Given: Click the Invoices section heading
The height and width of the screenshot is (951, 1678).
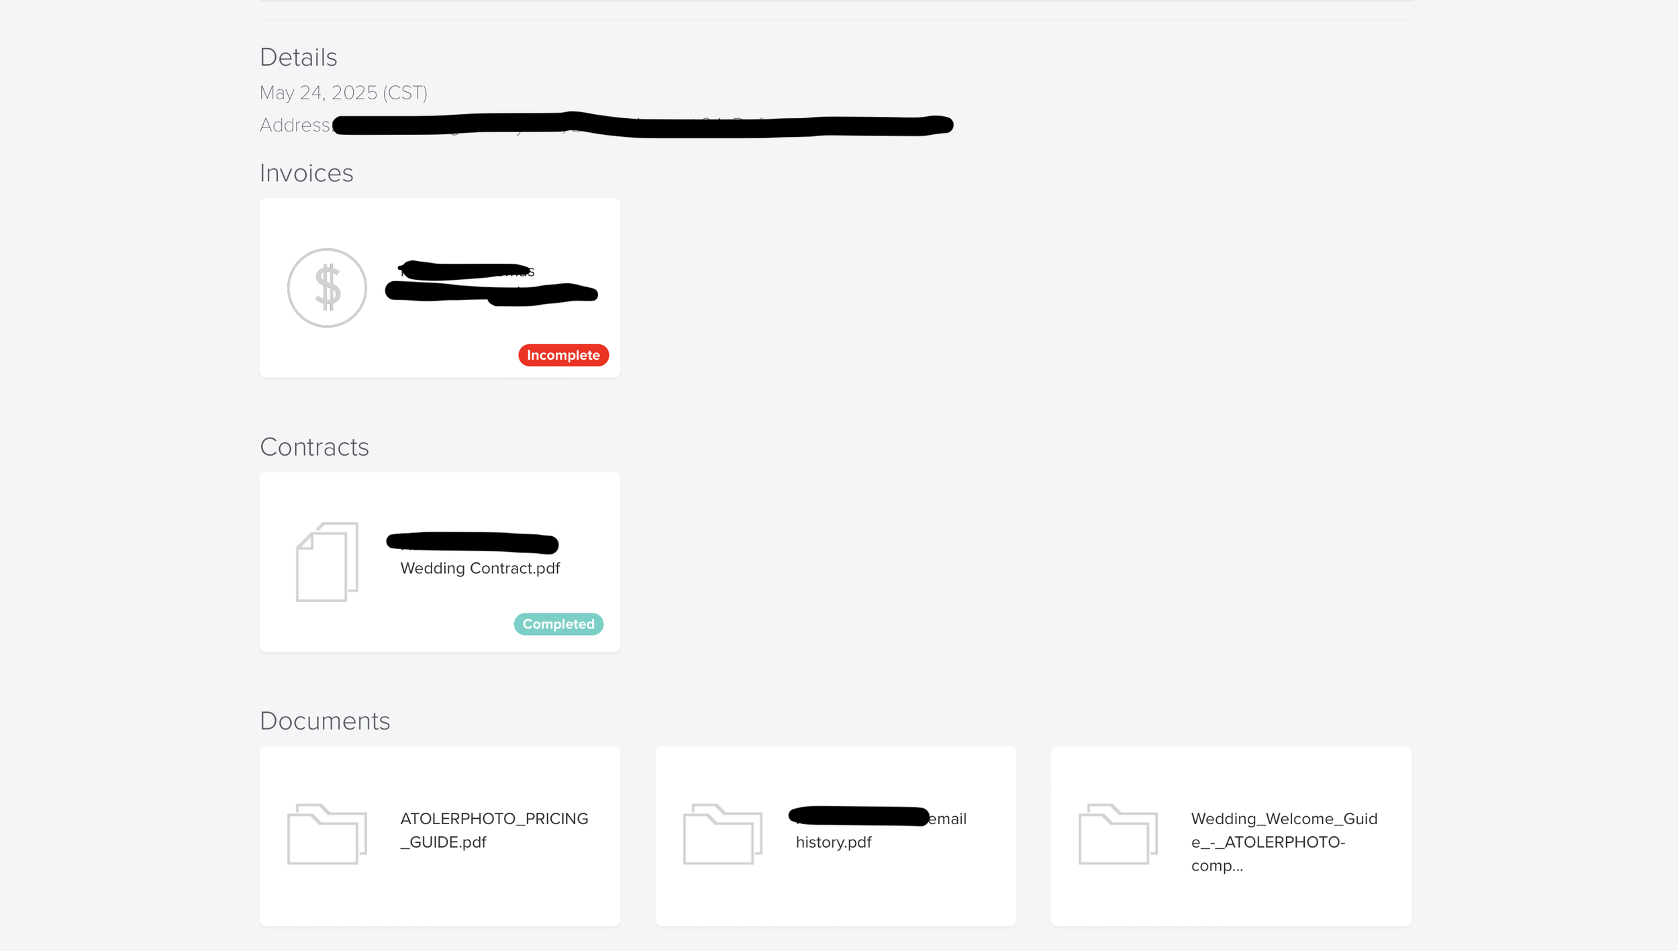Looking at the screenshot, I should pos(306,173).
